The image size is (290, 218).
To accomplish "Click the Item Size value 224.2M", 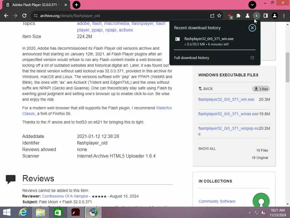I will pos(84,37).
